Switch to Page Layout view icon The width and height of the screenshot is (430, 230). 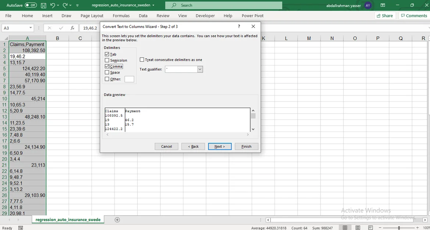tap(358, 228)
